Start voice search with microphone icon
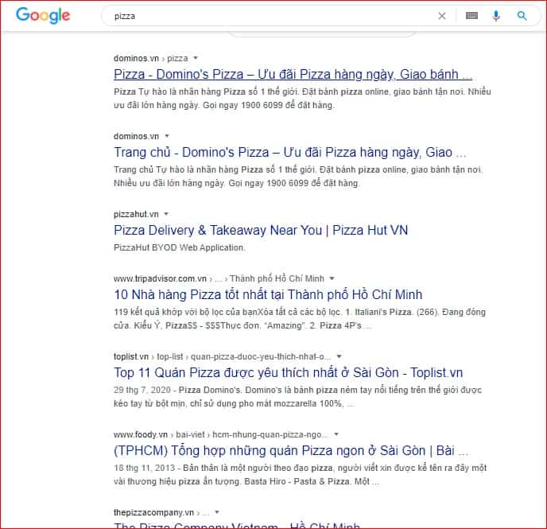This screenshot has width=547, height=529. [496, 16]
